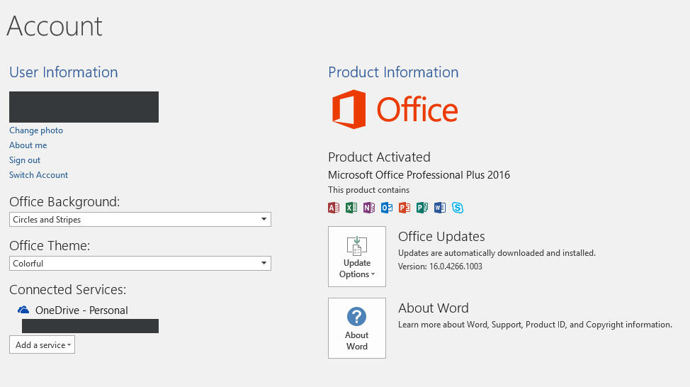Open the About Word button
The width and height of the screenshot is (690, 387).
pyautogui.click(x=357, y=328)
